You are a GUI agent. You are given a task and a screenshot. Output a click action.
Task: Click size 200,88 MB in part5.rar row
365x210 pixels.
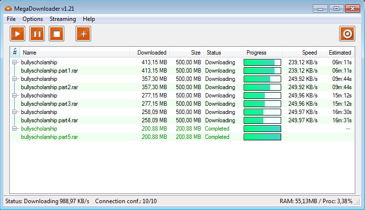click(x=188, y=136)
